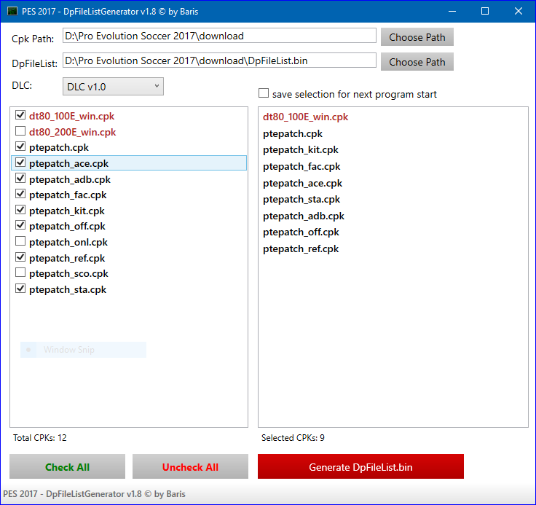Select ptepatch_off.cpk in right list
Screen dimensions: 536x505
tap(301, 232)
